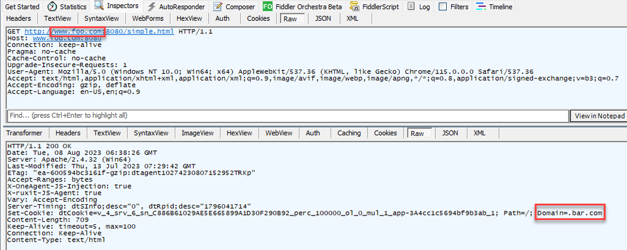This screenshot has height=250, width=627.
Task: Open the response Auth tab
Action: [313, 133]
